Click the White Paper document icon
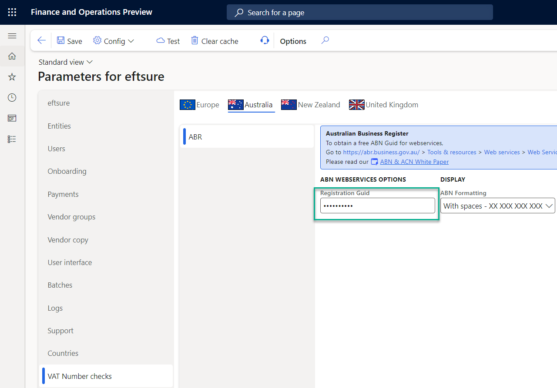This screenshot has height=388, width=557. (x=374, y=162)
